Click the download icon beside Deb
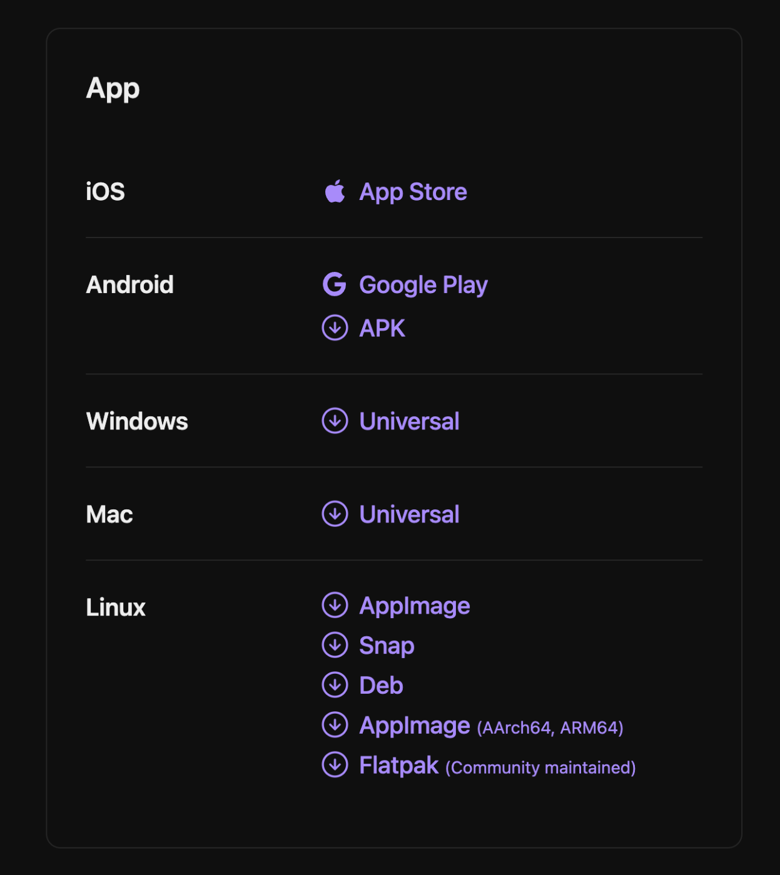Image resolution: width=780 pixels, height=875 pixels. 335,685
